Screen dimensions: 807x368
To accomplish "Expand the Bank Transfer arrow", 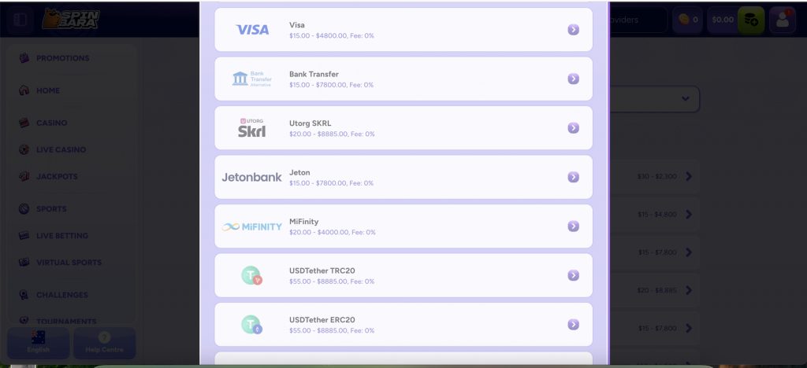I will pyautogui.click(x=573, y=79).
